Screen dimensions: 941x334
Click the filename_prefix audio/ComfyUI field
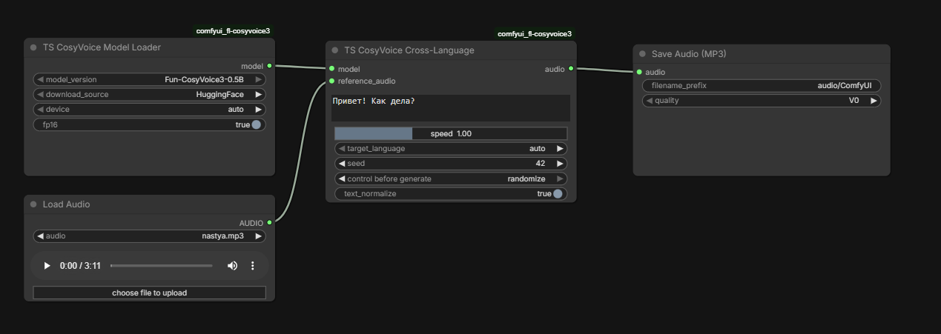[x=762, y=85]
